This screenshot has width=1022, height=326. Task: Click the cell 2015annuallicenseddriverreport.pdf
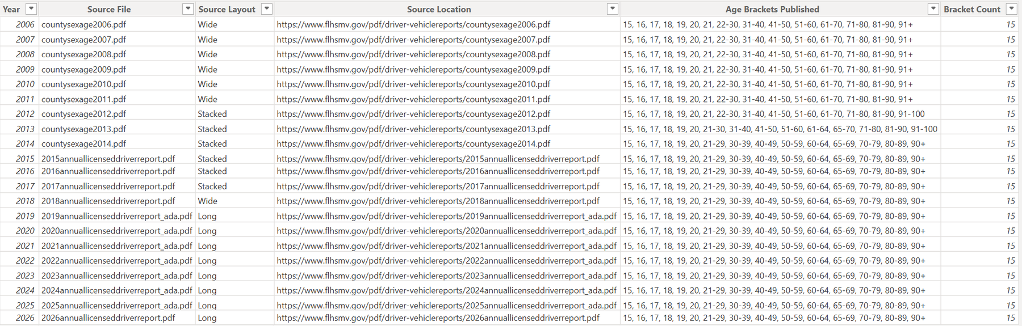(108, 159)
